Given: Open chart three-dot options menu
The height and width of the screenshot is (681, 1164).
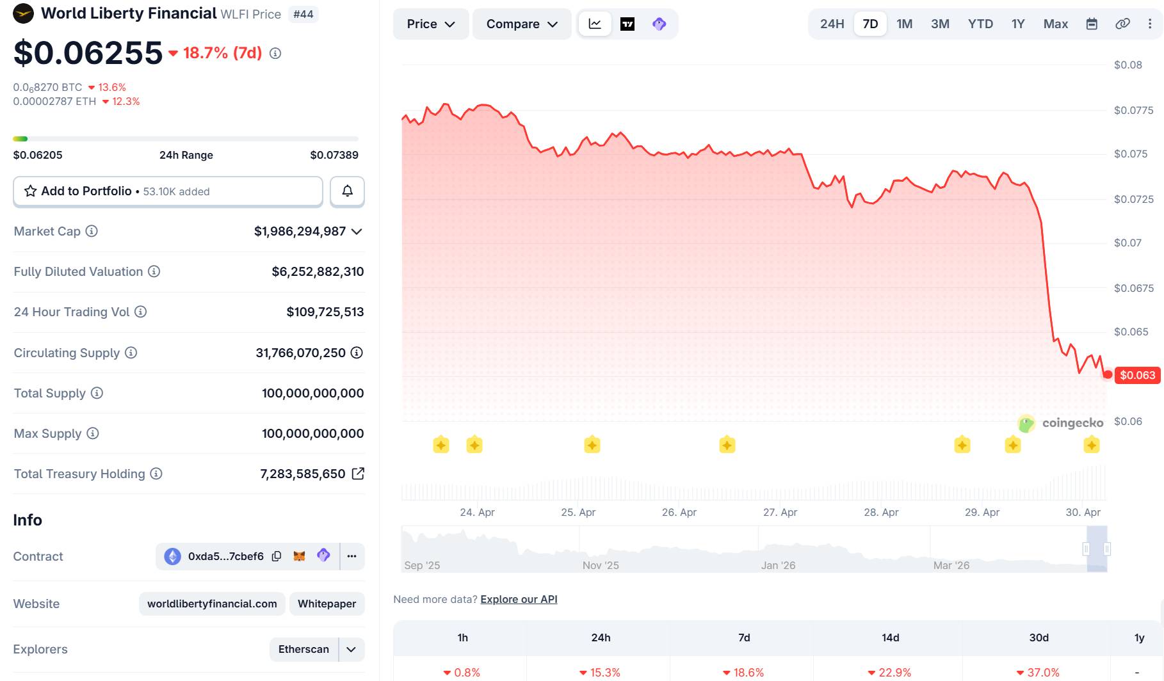Looking at the screenshot, I should tap(1150, 24).
